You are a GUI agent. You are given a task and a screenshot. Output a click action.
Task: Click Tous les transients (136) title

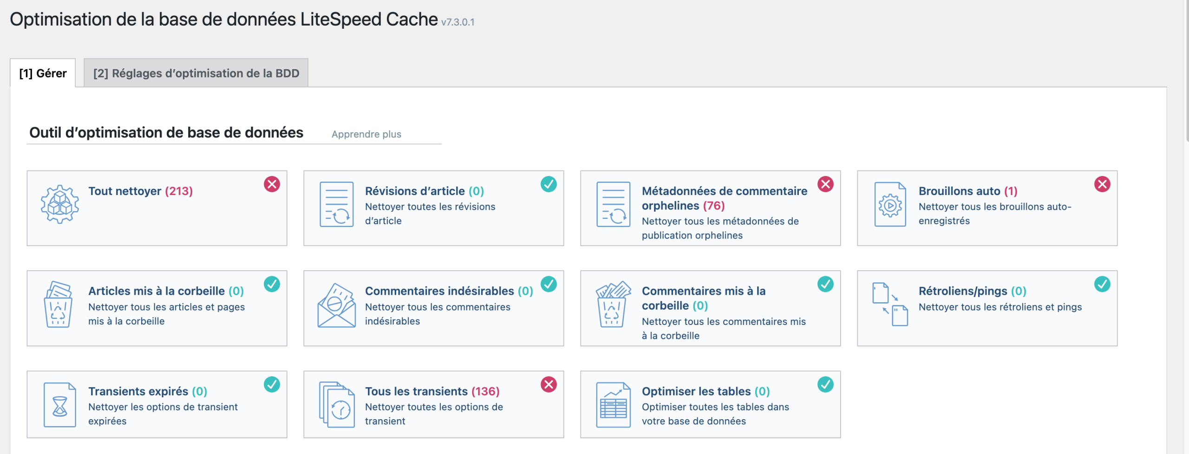pyautogui.click(x=432, y=391)
